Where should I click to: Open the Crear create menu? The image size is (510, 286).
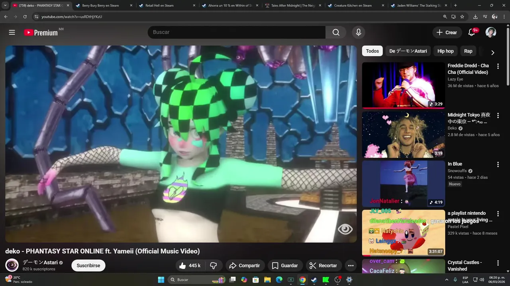[447, 32]
